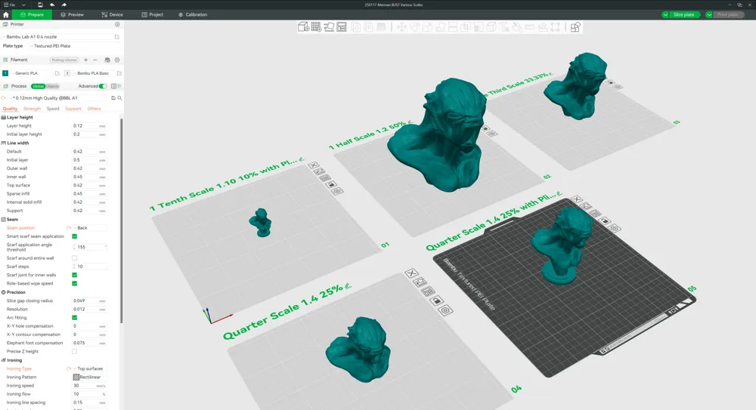756x410 pixels.
Task: Uncheck Role-based wipe speed
Action: click(x=74, y=283)
